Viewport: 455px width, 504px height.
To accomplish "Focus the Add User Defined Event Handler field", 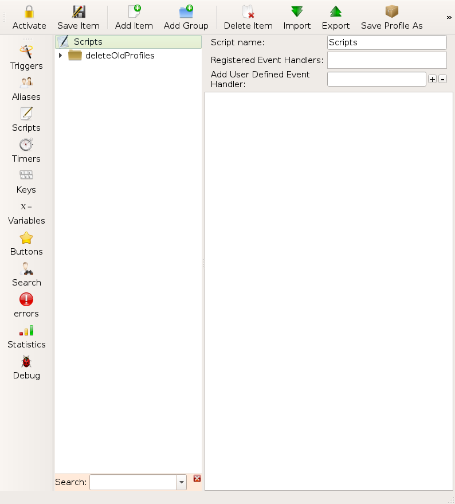I will click(376, 79).
